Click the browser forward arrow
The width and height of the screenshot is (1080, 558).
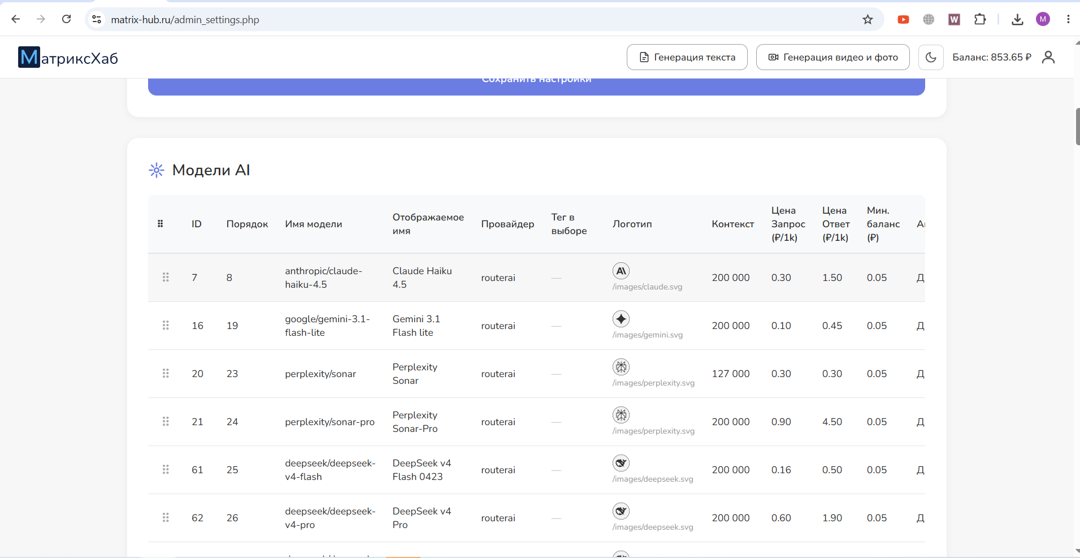41,19
